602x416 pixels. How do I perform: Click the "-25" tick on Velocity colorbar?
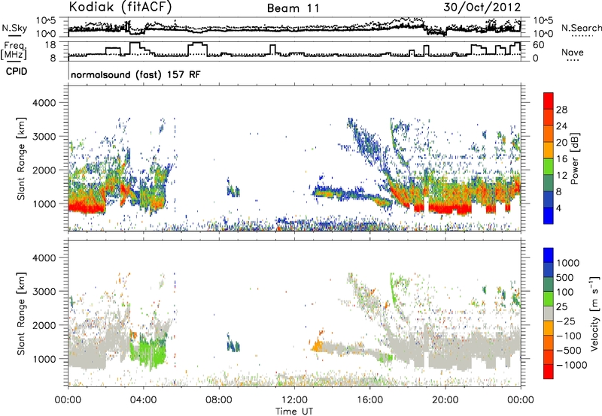click(566, 321)
